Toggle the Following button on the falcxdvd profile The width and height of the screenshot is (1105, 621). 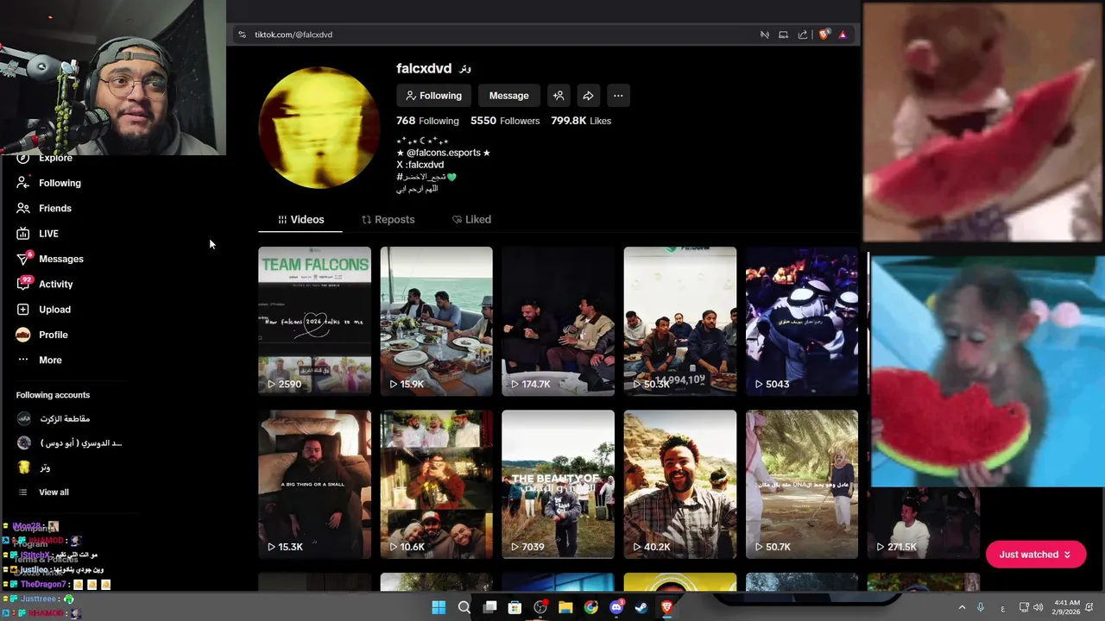coord(434,96)
